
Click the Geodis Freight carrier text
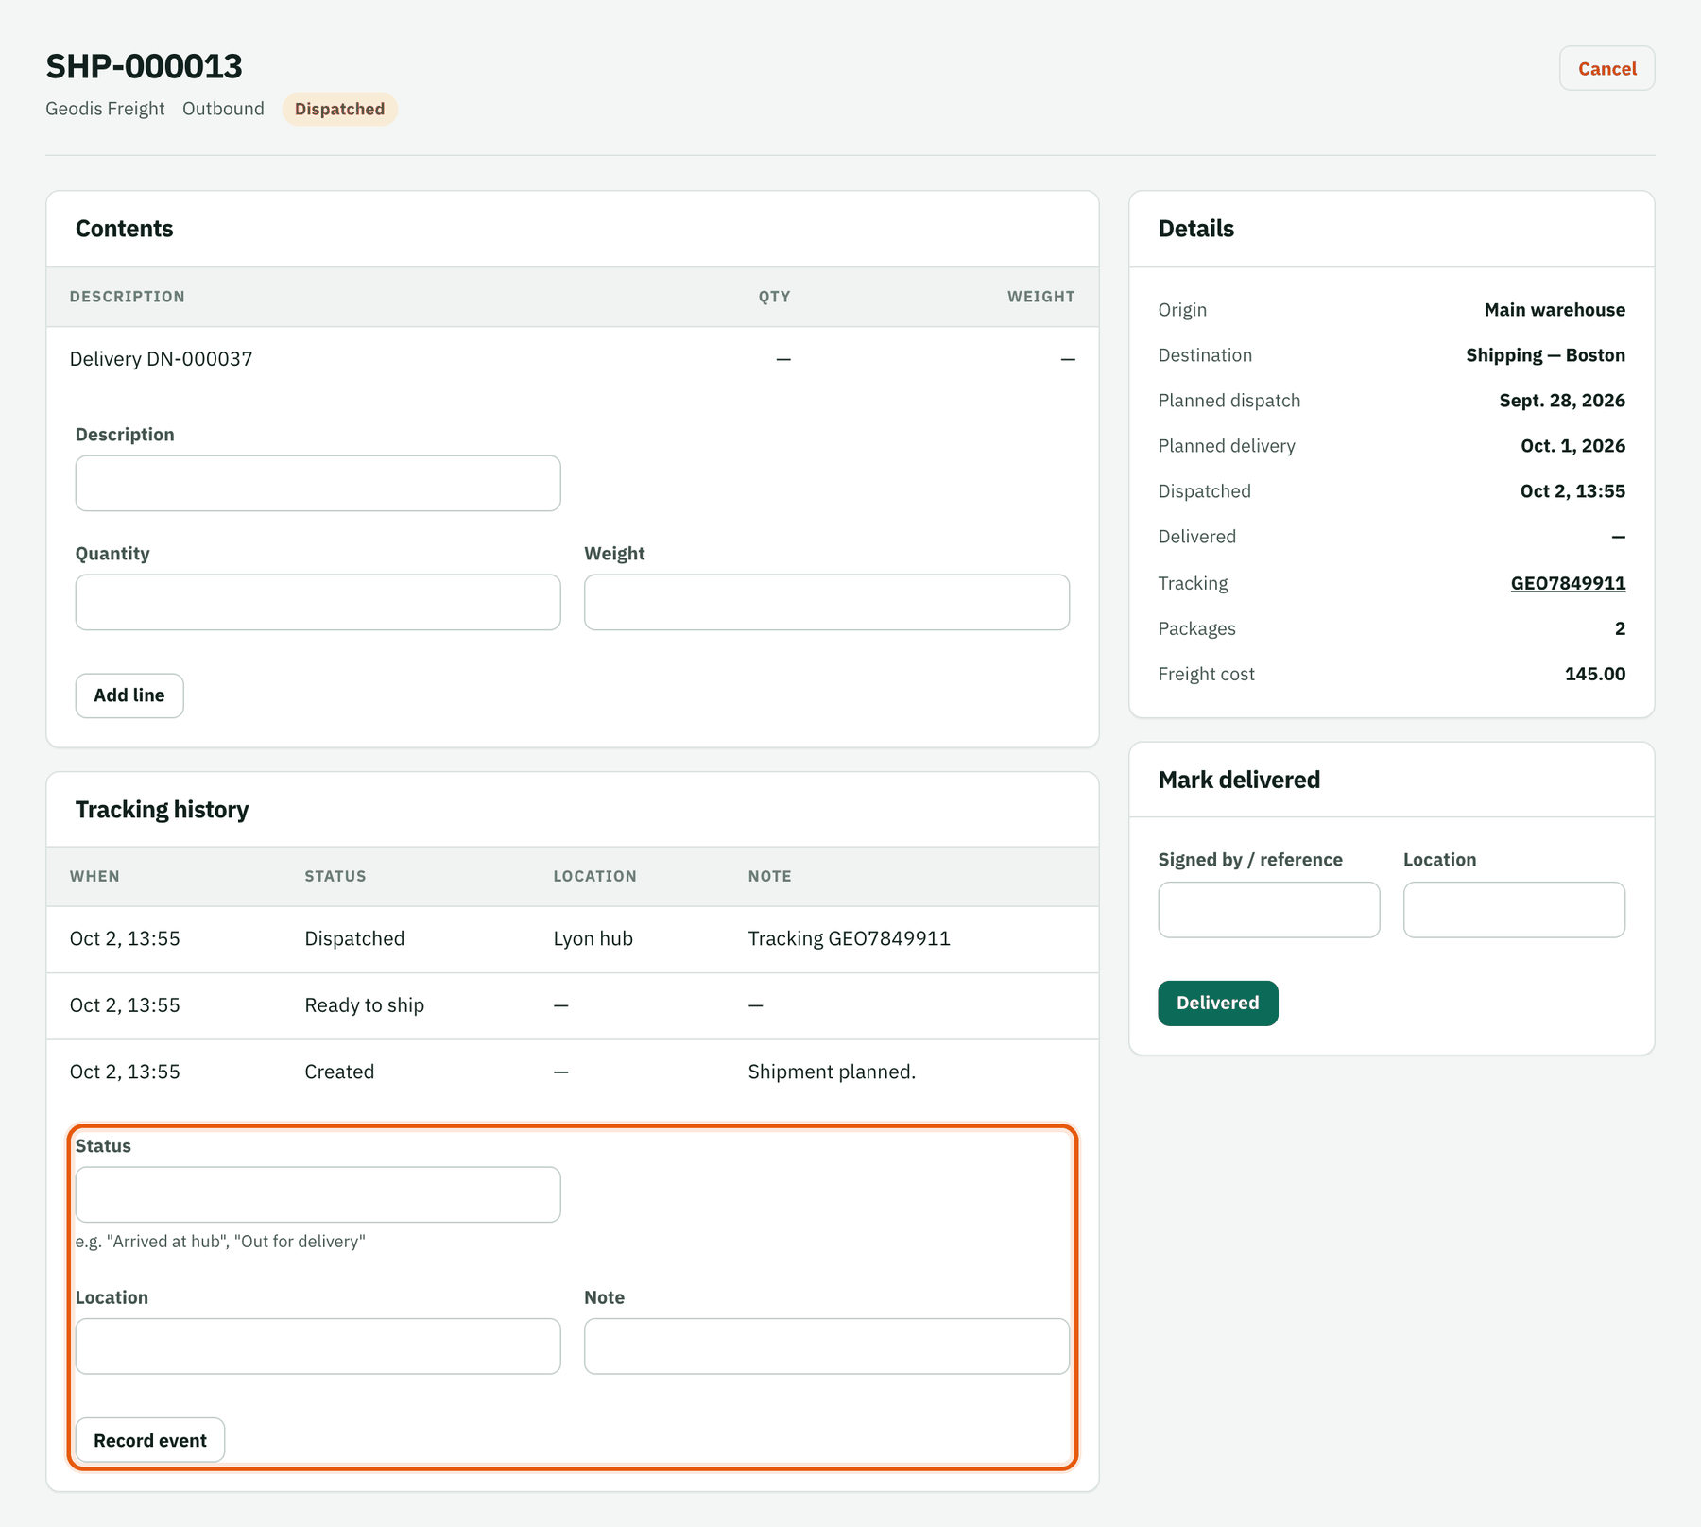(x=105, y=109)
